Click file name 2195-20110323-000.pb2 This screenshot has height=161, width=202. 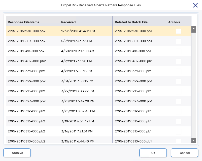(x=27, y=101)
